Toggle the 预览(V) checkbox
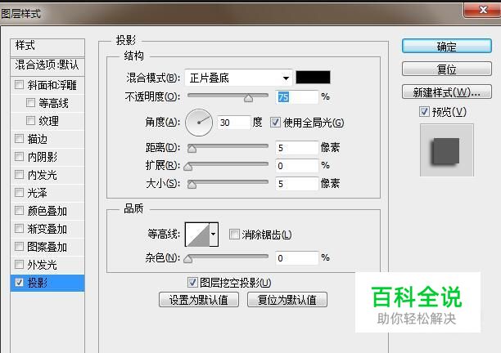 pyautogui.click(x=424, y=112)
